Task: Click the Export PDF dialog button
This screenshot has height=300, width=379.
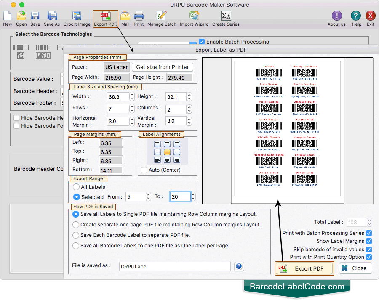Action: click(x=304, y=268)
